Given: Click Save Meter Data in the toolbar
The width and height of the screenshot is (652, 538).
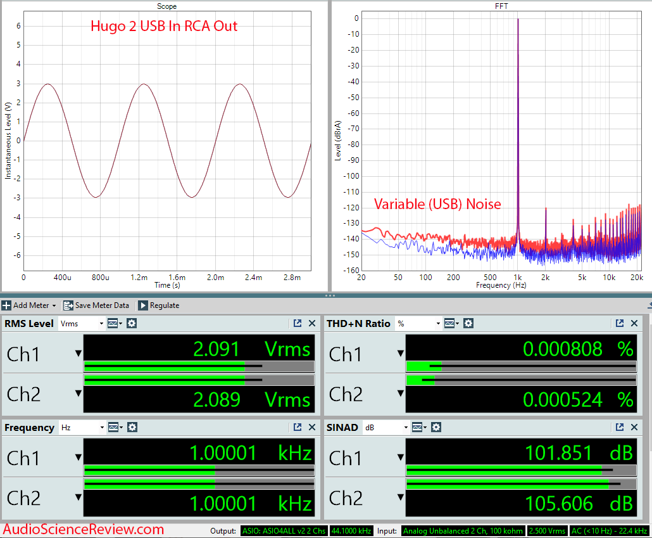Looking at the screenshot, I should pos(96,305).
